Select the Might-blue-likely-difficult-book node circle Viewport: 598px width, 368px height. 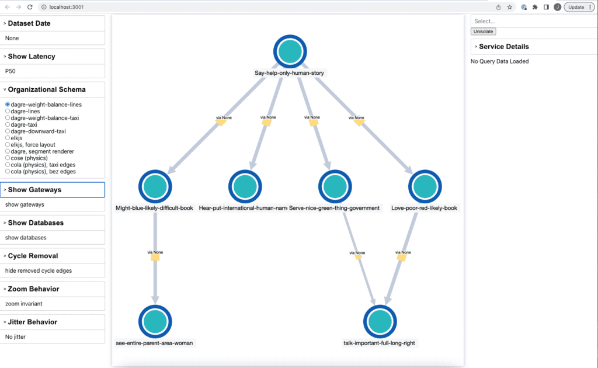click(x=155, y=186)
